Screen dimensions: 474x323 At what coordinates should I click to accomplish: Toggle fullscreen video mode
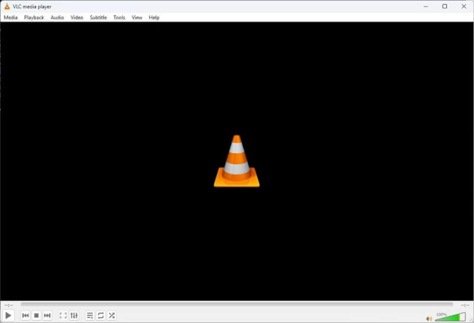(63, 315)
